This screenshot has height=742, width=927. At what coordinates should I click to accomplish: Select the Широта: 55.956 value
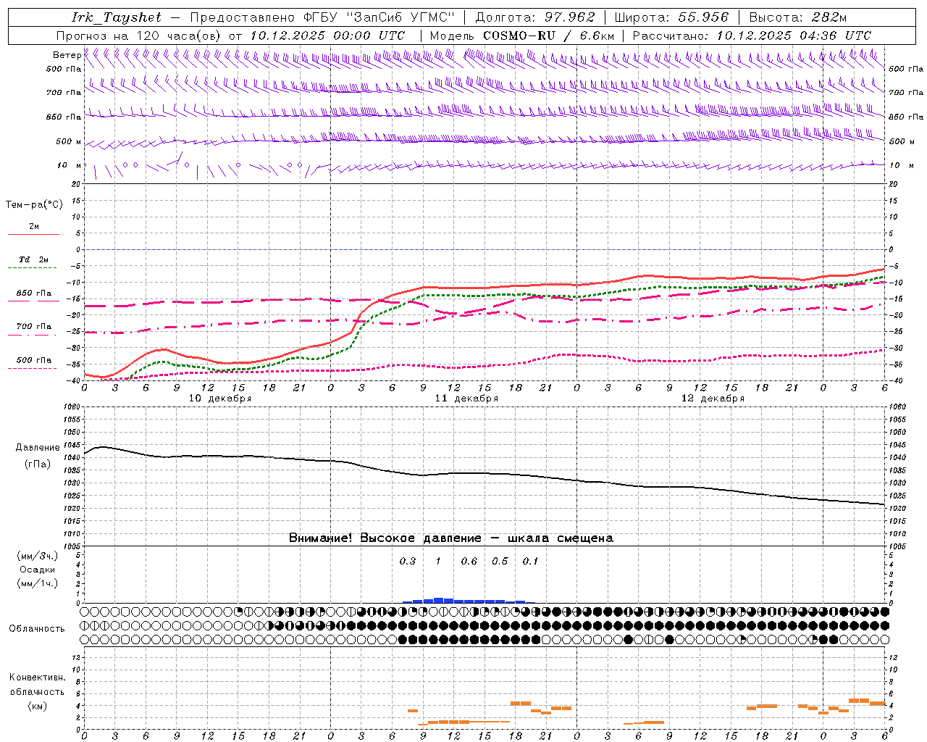point(671,17)
